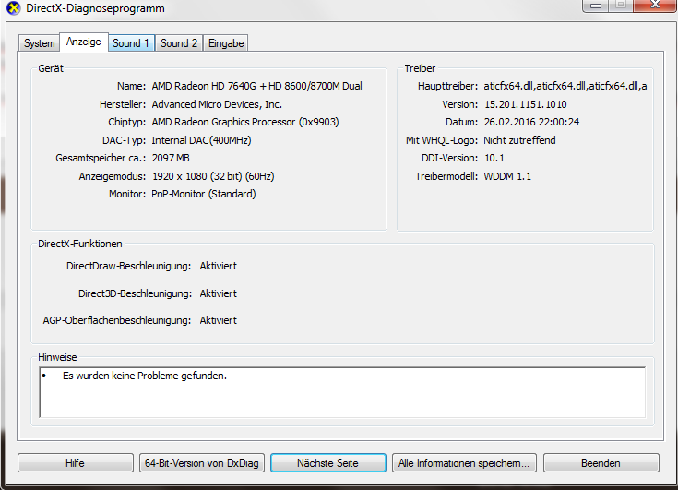Exit using the Beenden button
Screen dimensions: 678x490
pyautogui.click(x=600, y=463)
